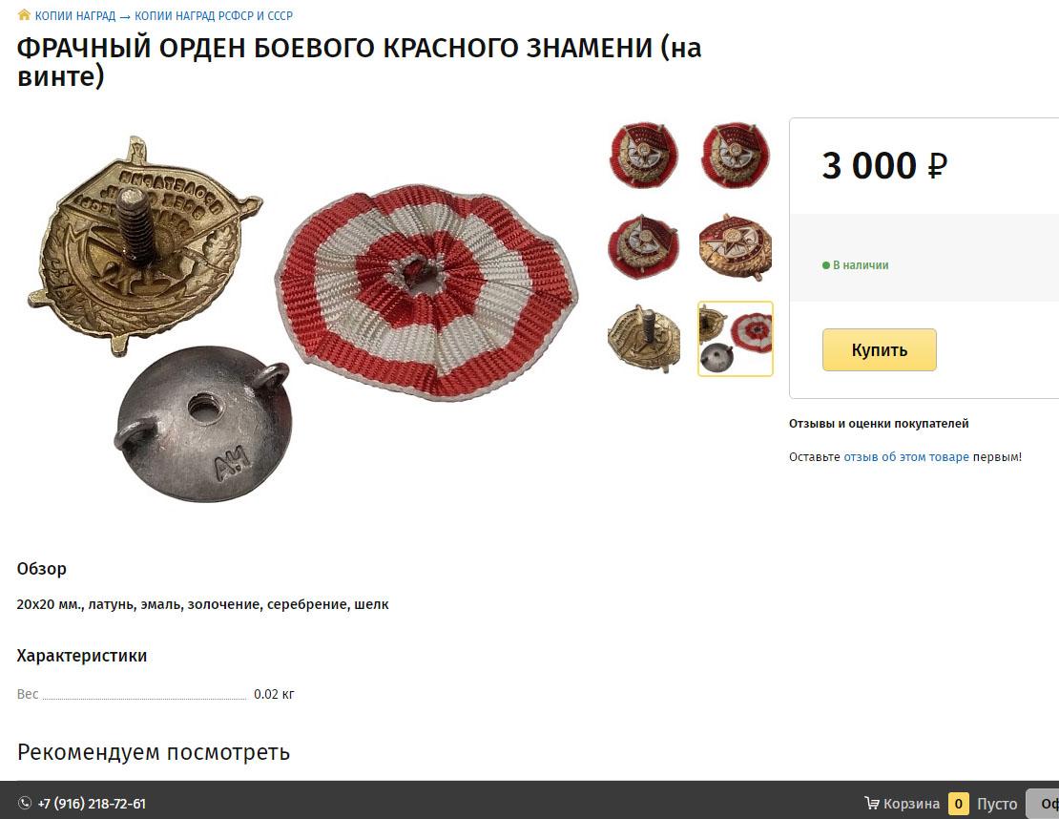Screen dimensions: 1059x819
Task: Open the Корзина cart label
Action: tap(911, 804)
